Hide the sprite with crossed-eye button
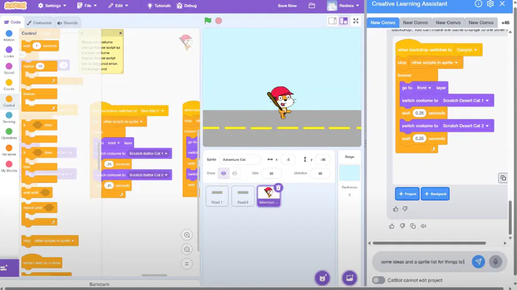517x290 pixels. [x=234, y=173]
